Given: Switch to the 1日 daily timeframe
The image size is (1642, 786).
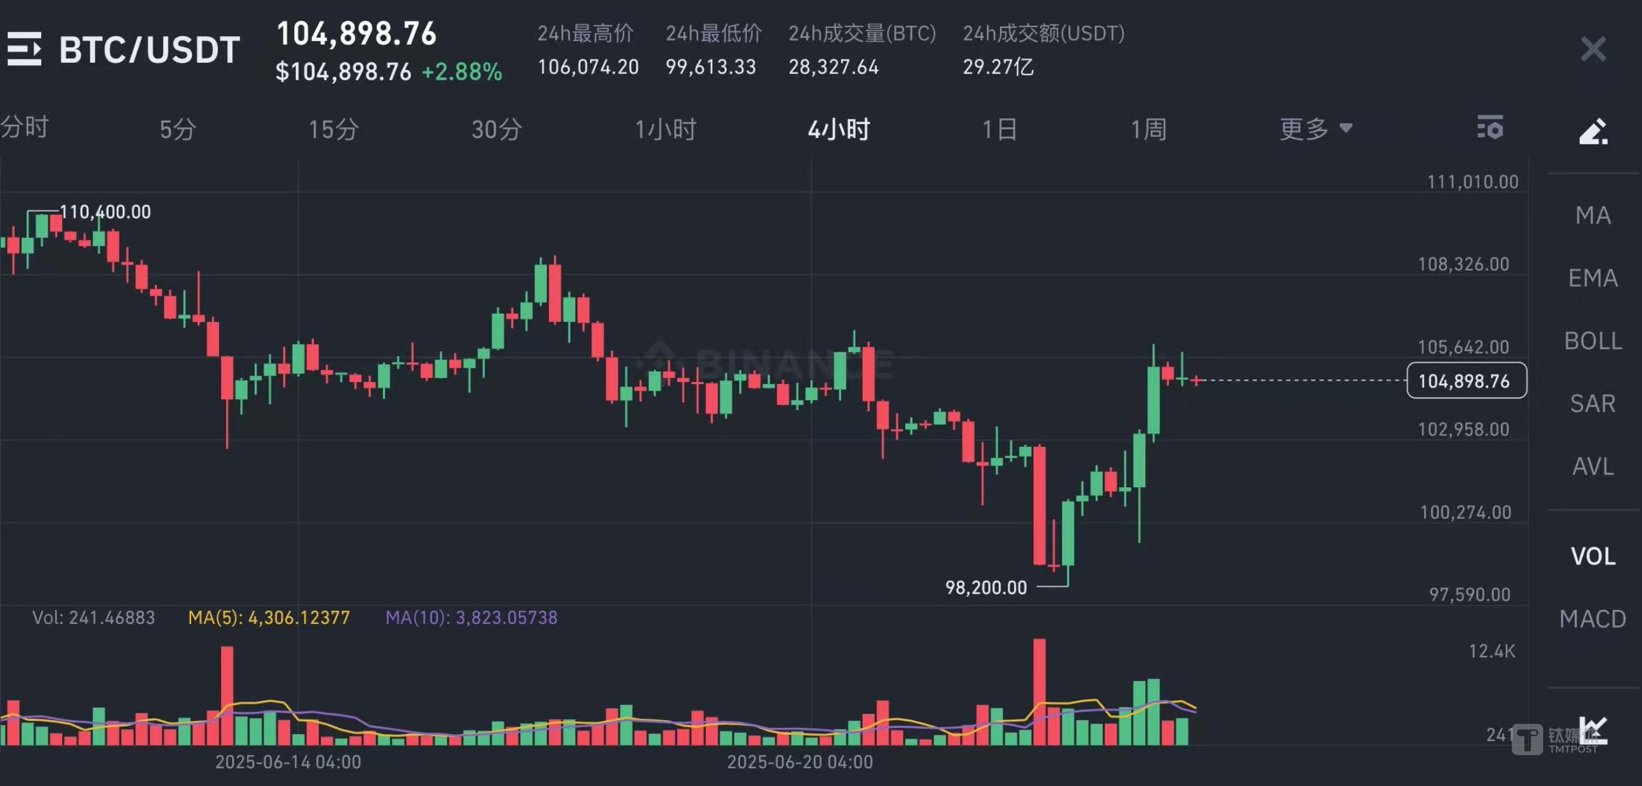Looking at the screenshot, I should (x=999, y=129).
